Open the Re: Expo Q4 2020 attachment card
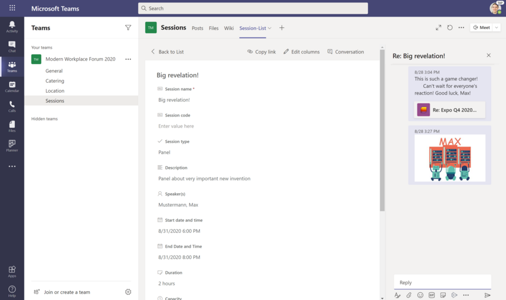The height and width of the screenshot is (300, 506). click(x=449, y=110)
